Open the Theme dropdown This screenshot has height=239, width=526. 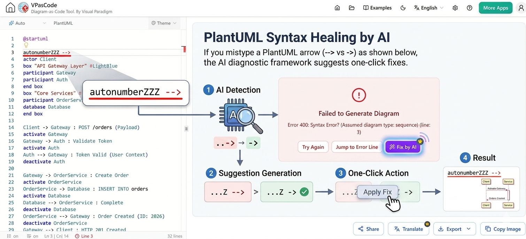click(164, 23)
